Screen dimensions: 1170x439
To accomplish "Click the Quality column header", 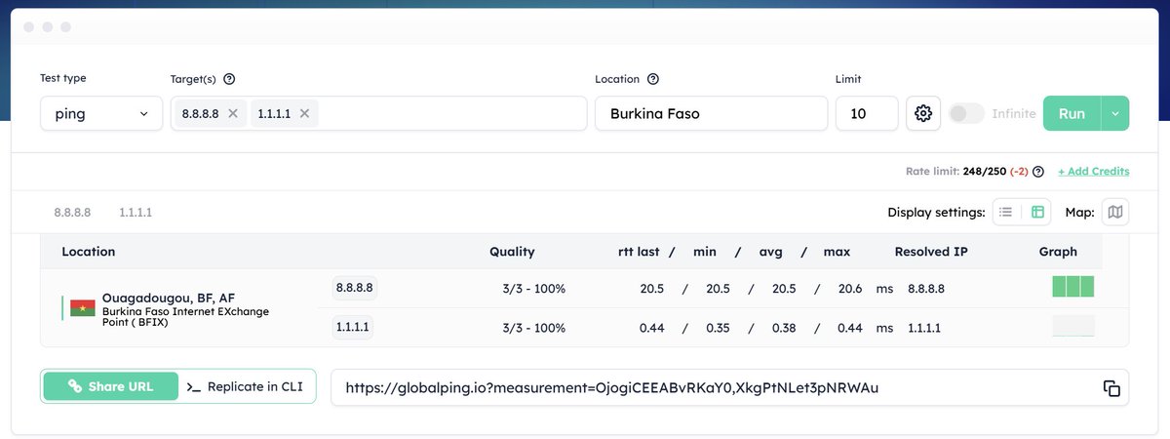I will [512, 252].
